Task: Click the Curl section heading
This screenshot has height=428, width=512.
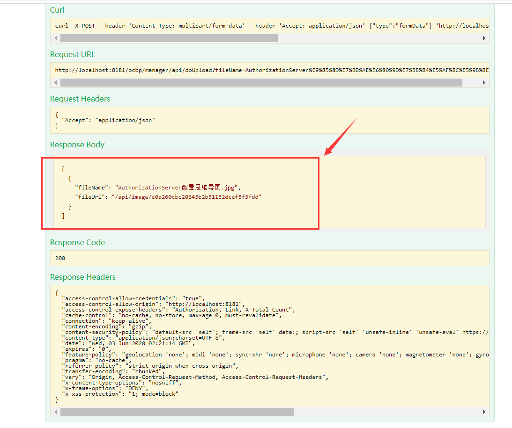Action: (x=57, y=10)
